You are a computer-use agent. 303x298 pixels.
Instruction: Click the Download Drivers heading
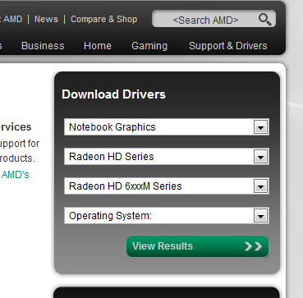click(113, 94)
